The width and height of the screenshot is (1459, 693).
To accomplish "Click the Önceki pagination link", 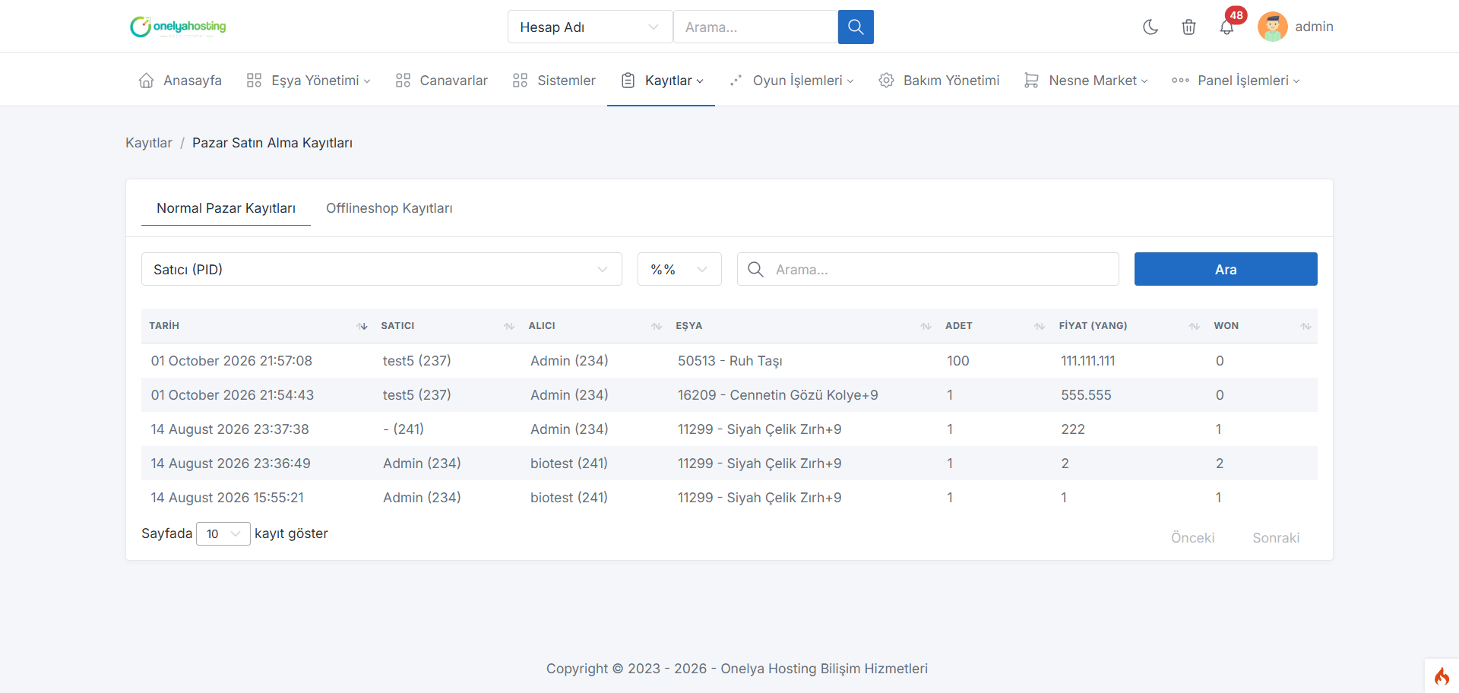I will tap(1192, 538).
